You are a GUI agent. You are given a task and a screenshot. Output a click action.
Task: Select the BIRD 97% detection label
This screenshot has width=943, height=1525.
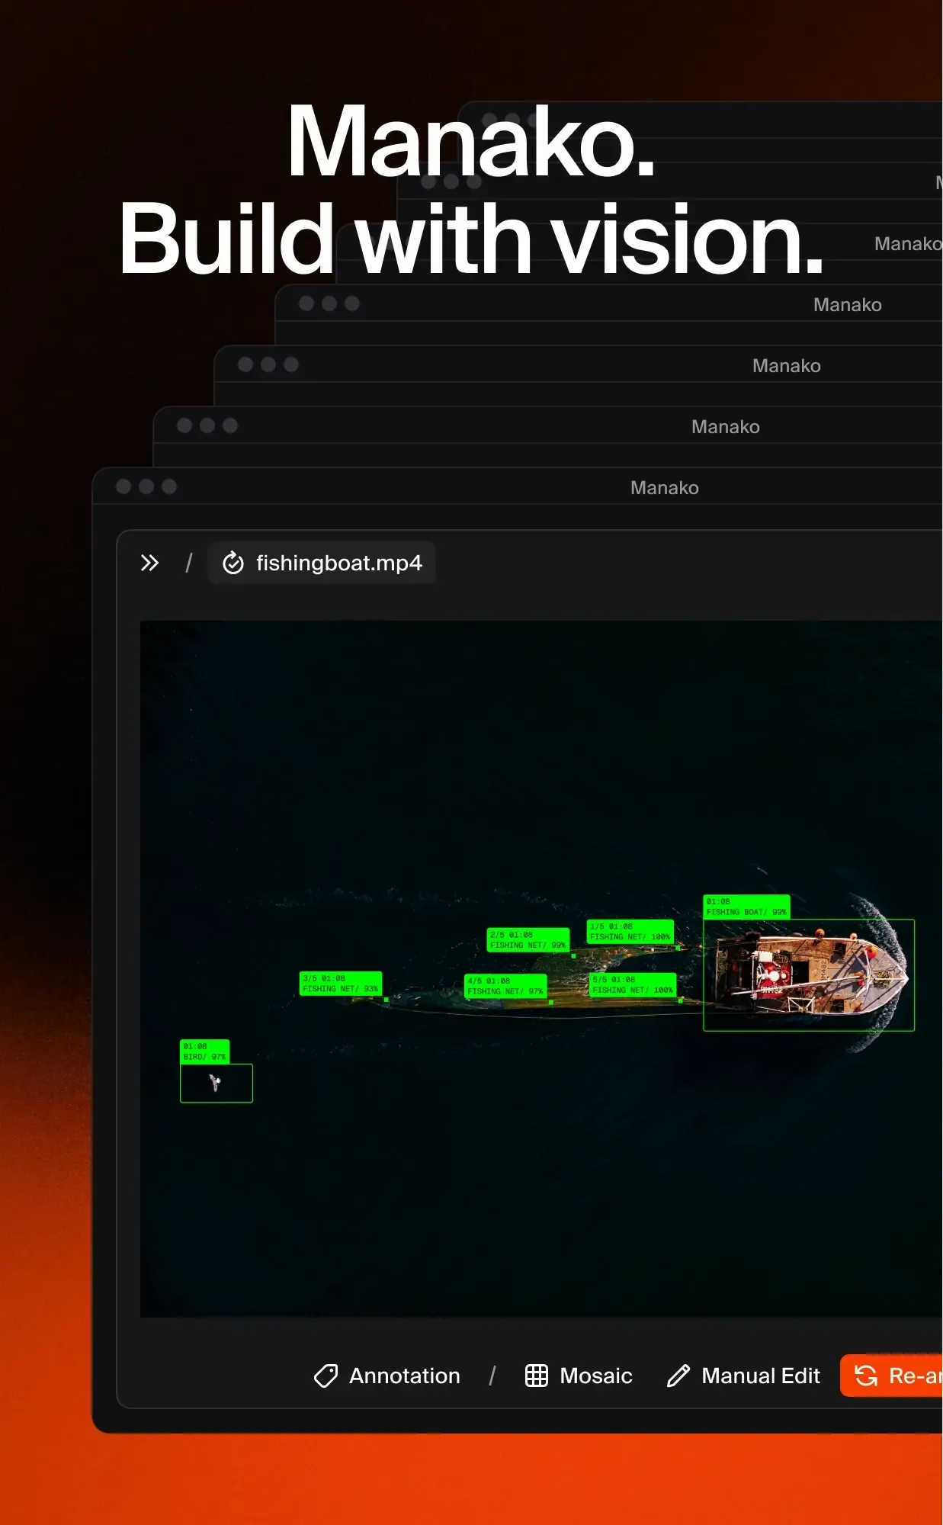pos(204,1051)
